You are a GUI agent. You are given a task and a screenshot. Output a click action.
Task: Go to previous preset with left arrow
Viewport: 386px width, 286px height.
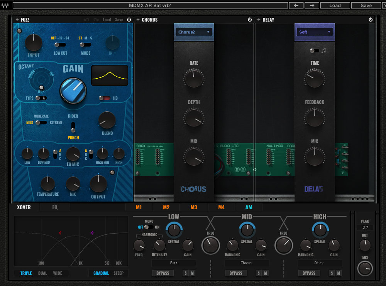point(296,5)
